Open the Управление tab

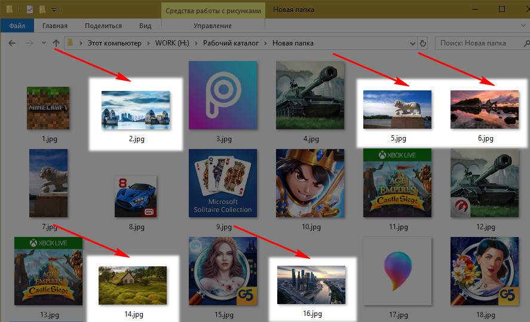pos(213,26)
